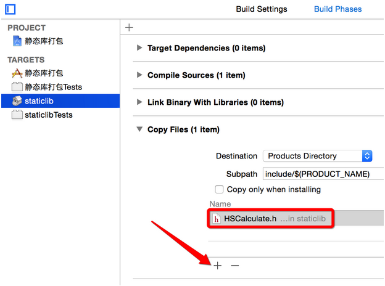Select the staticlibTests target
This screenshot has height=286, width=385.
[x=48, y=115]
